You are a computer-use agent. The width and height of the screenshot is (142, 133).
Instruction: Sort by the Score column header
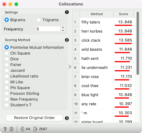[123, 14]
